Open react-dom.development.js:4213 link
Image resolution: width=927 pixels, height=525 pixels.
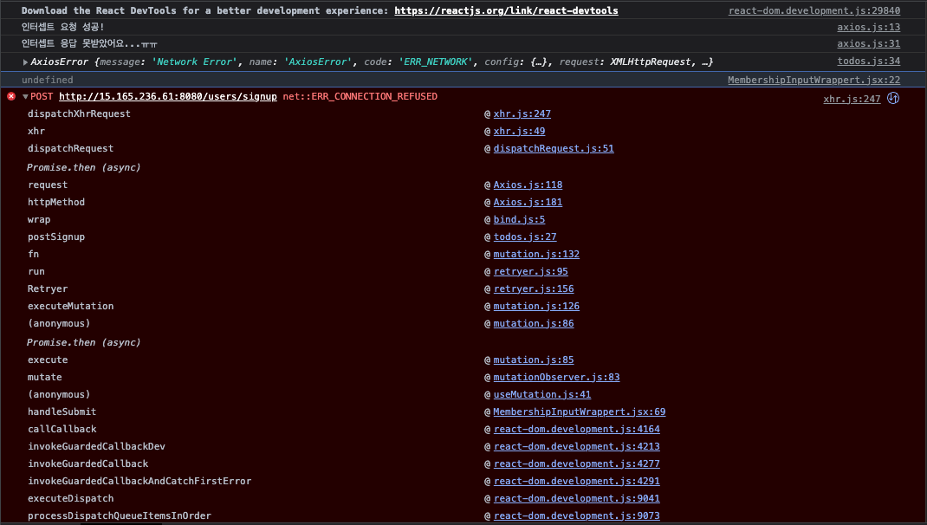576,446
